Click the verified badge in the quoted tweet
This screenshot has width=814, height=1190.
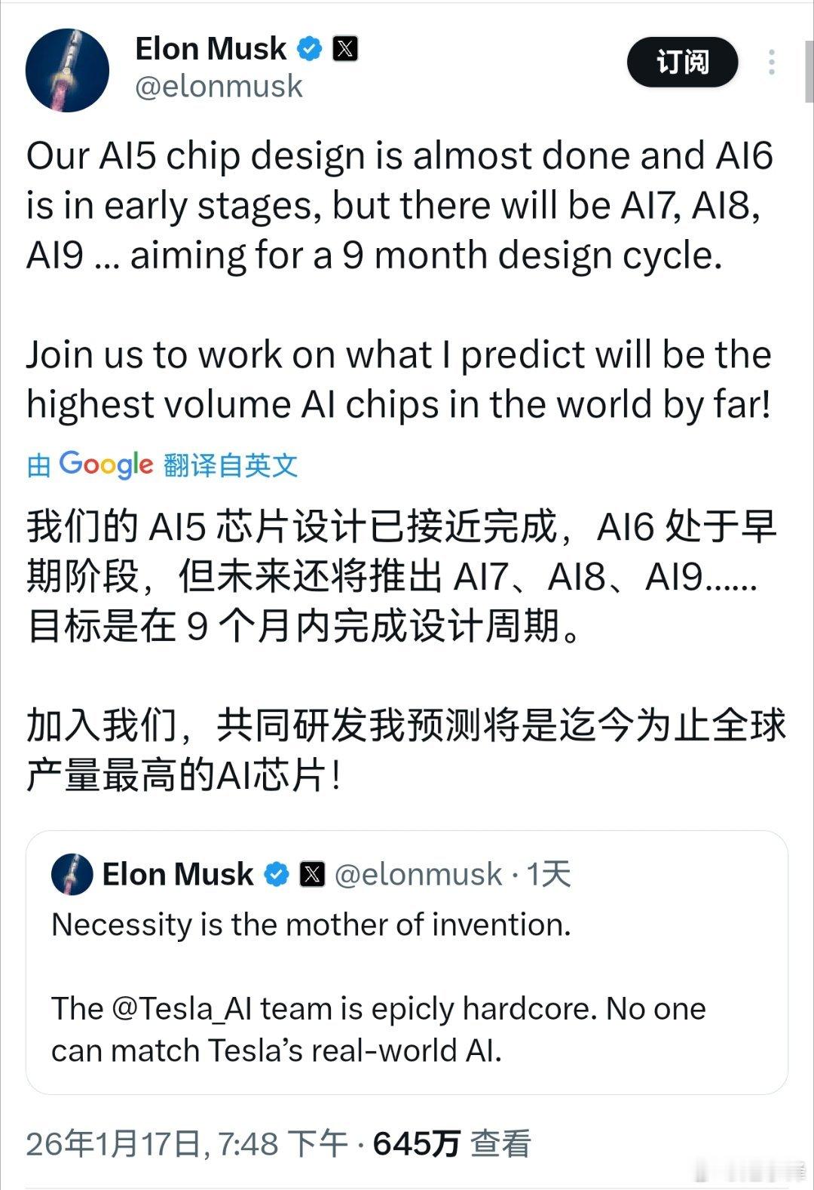click(x=275, y=876)
